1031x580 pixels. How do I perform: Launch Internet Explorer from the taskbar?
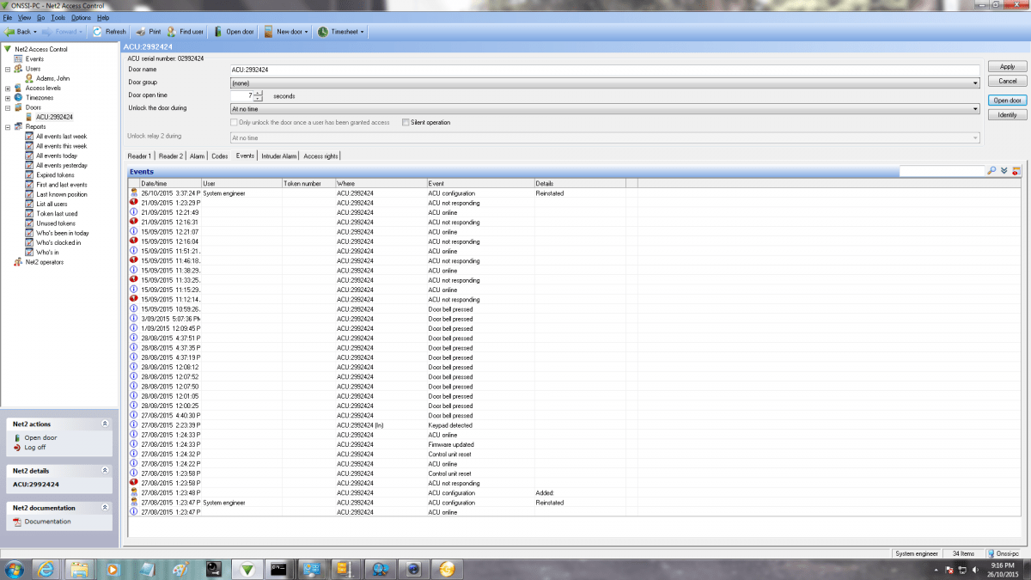[x=46, y=568]
